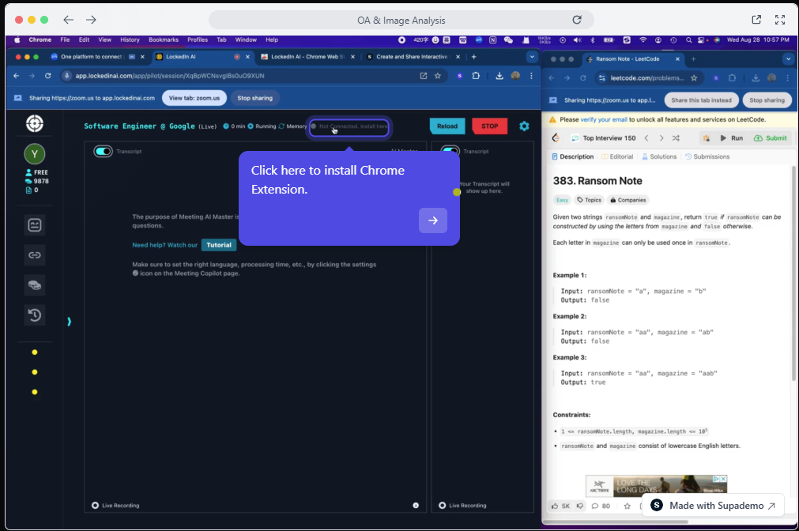This screenshot has width=799, height=531.
Task: Reload the OA & Image Analysis demo
Action: [x=577, y=20]
